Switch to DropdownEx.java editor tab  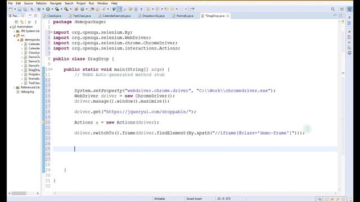point(151,16)
